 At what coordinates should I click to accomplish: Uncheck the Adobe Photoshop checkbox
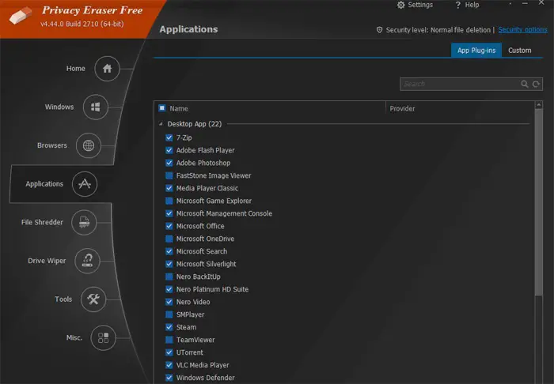169,163
